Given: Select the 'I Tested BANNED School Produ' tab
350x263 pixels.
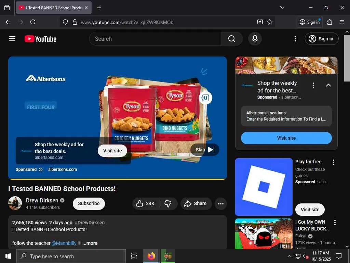Looking at the screenshot, I should (54, 8).
